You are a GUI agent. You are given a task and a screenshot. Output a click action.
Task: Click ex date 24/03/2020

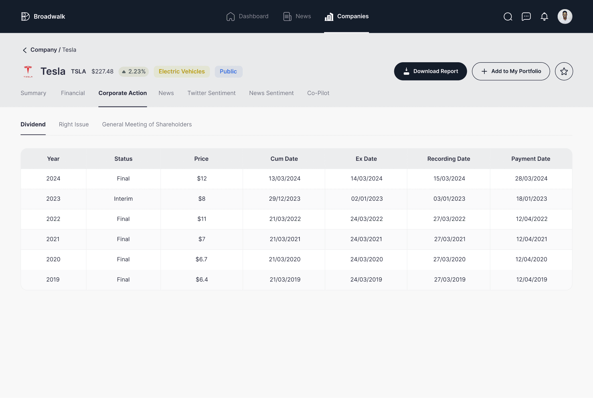(x=367, y=260)
